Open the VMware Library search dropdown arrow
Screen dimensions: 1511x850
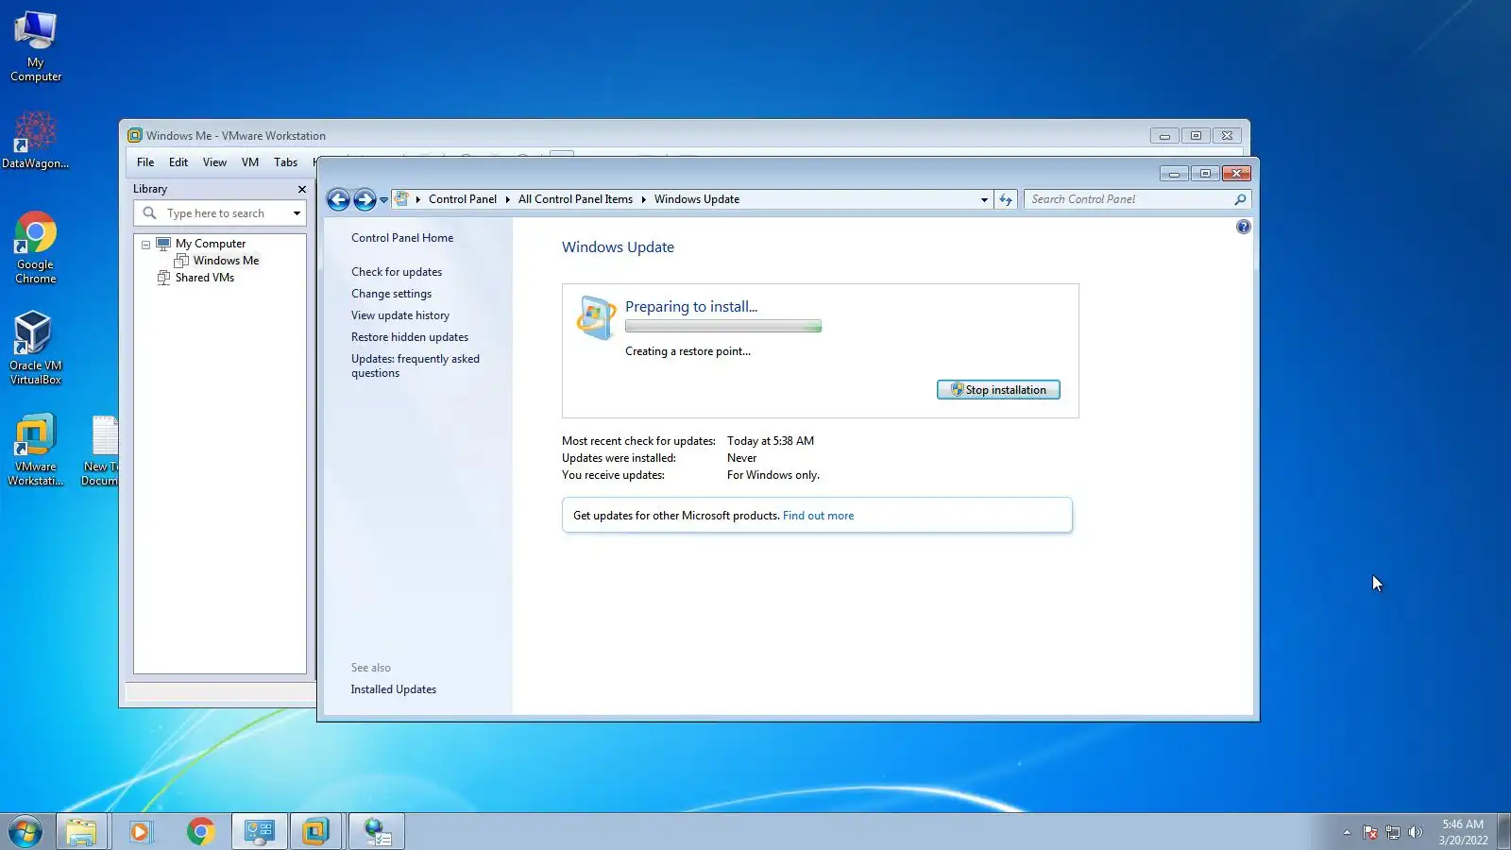tap(297, 213)
